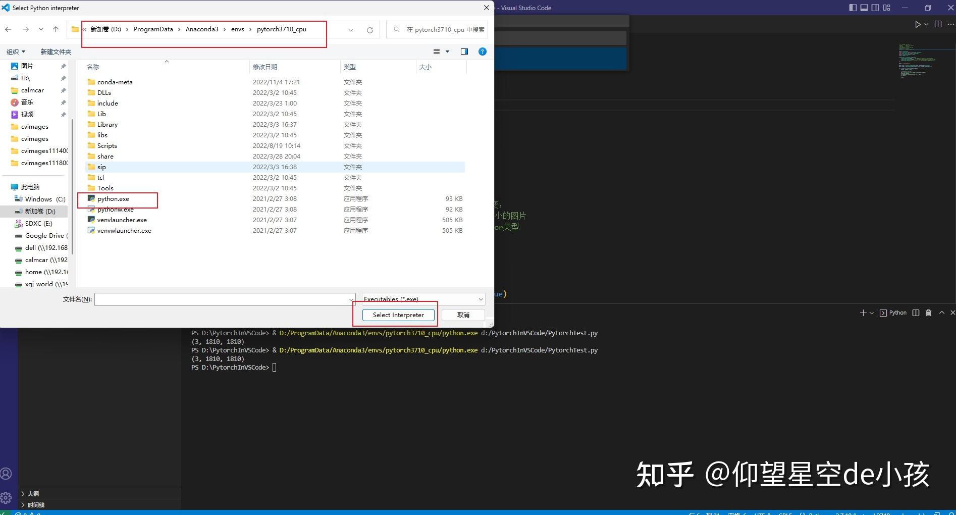Image resolution: width=956 pixels, height=515 pixels.
Task: Run the Python file with the play icon
Action: [917, 24]
